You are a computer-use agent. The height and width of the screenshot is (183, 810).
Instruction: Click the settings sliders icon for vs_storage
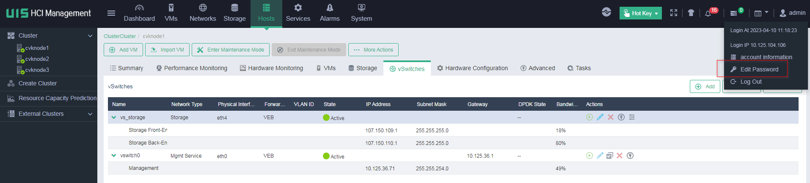[x=632, y=117]
